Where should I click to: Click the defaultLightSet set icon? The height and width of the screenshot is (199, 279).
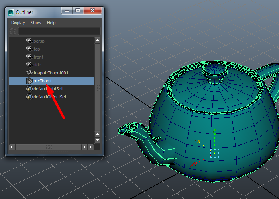[x=29, y=89]
